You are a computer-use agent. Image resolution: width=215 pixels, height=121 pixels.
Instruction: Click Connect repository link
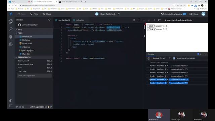pyautogui.click(x=28, y=25)
